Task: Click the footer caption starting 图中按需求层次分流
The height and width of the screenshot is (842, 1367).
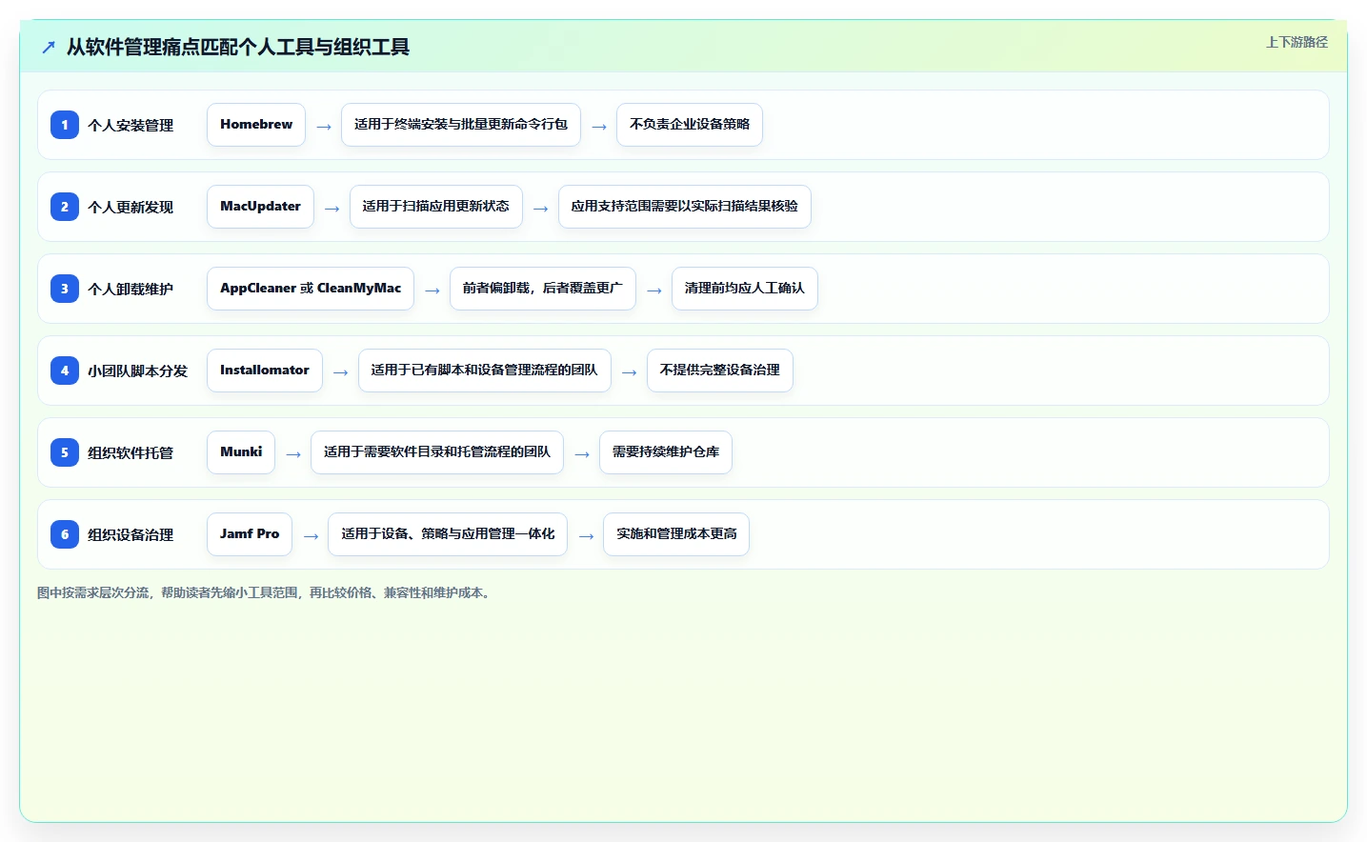Action: (267, 592)
